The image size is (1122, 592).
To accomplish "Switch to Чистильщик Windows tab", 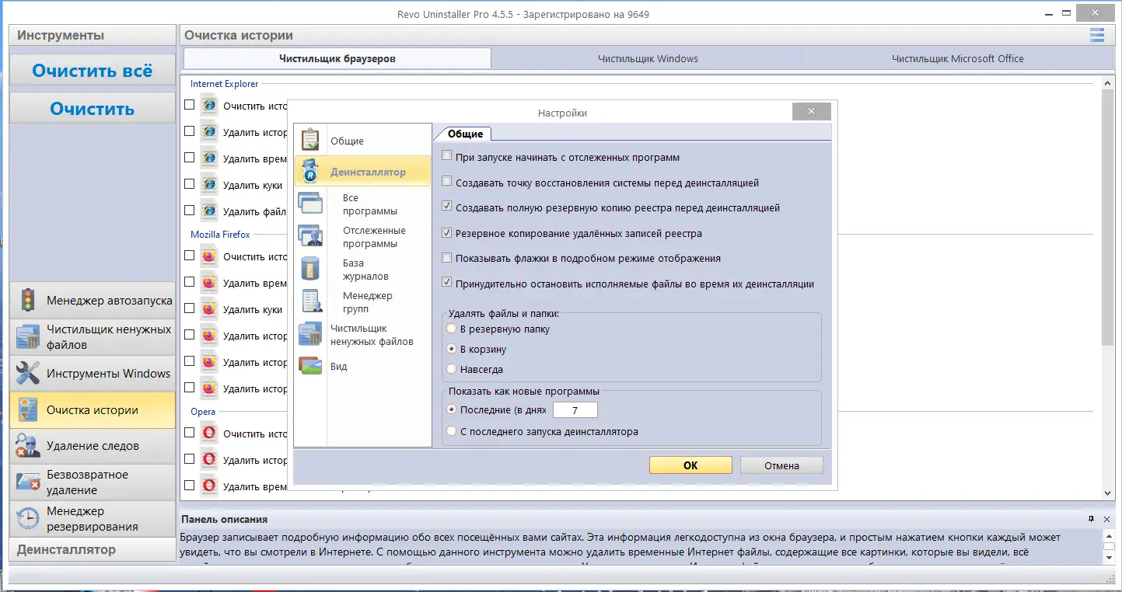I will 648,58.
